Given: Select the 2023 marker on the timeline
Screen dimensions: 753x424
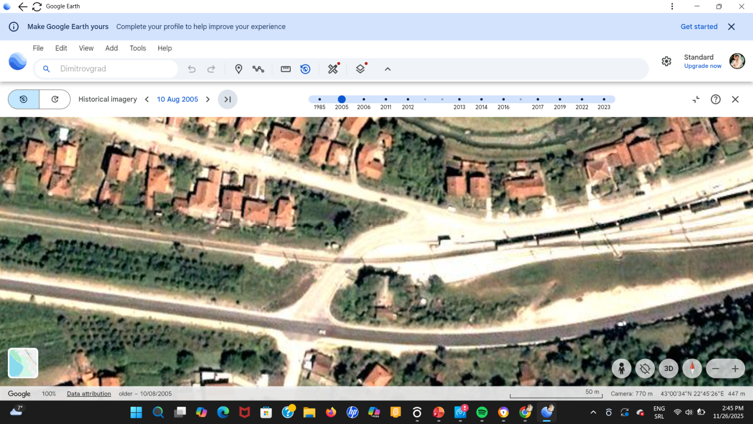Looking at the screenshot, I should (x=604, y=100).
